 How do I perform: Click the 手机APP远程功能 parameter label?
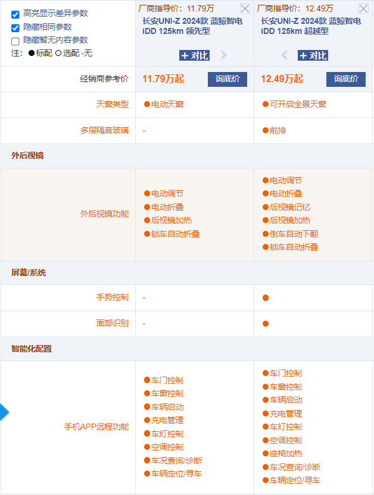[96, 427]
